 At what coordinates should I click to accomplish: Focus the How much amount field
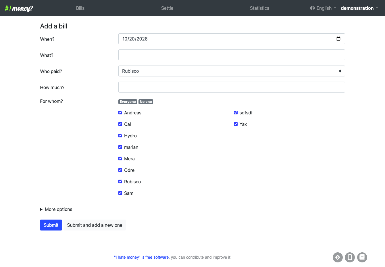[232, 87]
